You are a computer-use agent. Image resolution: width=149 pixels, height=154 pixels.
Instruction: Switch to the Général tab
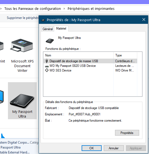click(48, 29)
